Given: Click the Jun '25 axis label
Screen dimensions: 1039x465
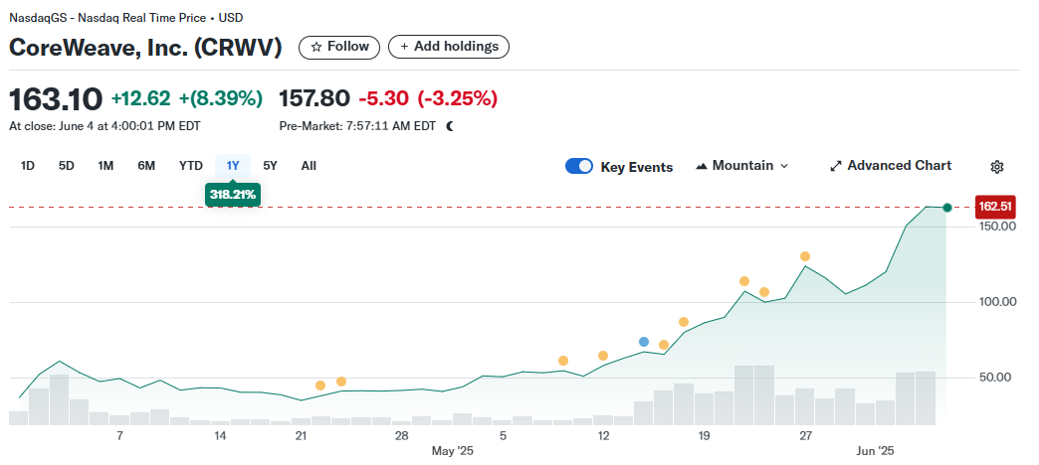Looking at the screenshot, I should point(876,451).
